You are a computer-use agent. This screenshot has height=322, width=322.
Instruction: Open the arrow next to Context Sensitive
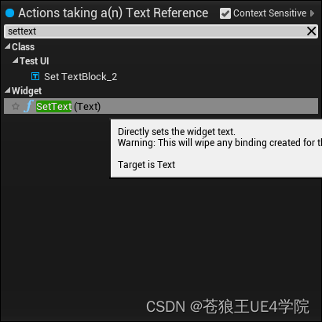312,13
